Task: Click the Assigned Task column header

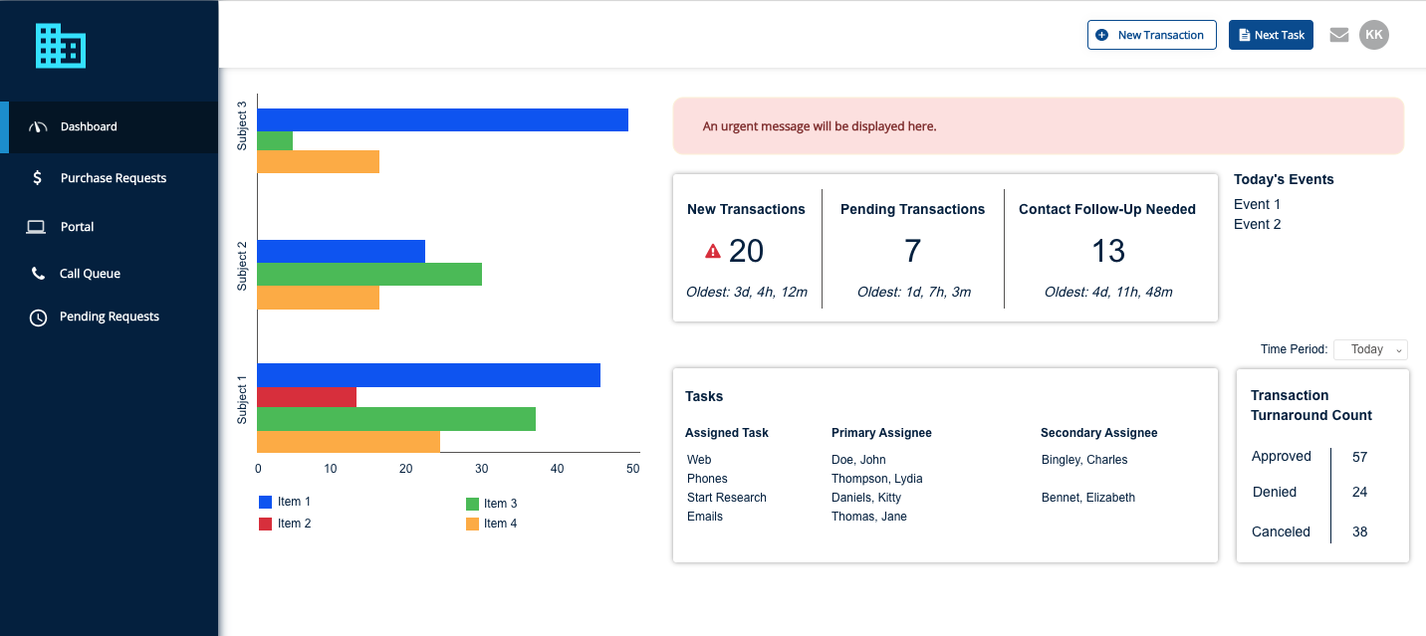Action: (727, 433)
